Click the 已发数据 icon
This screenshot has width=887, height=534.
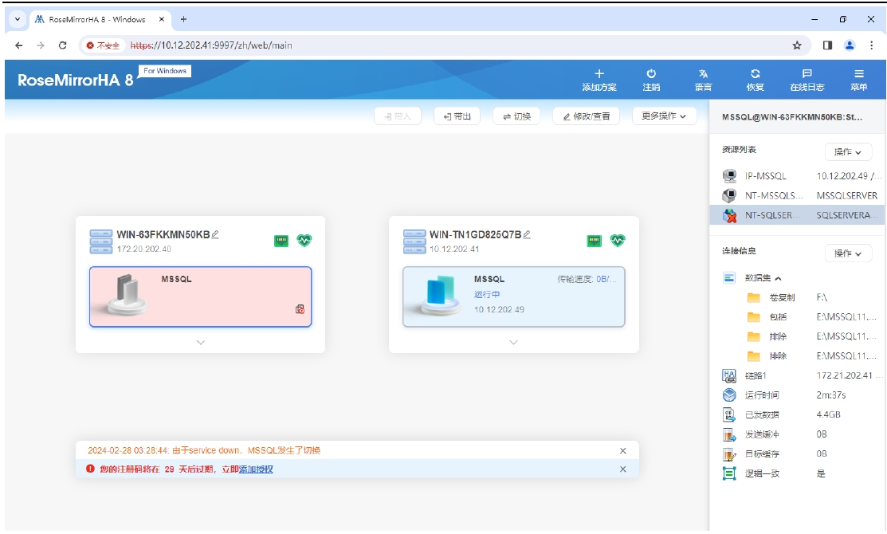click(729, 414)
